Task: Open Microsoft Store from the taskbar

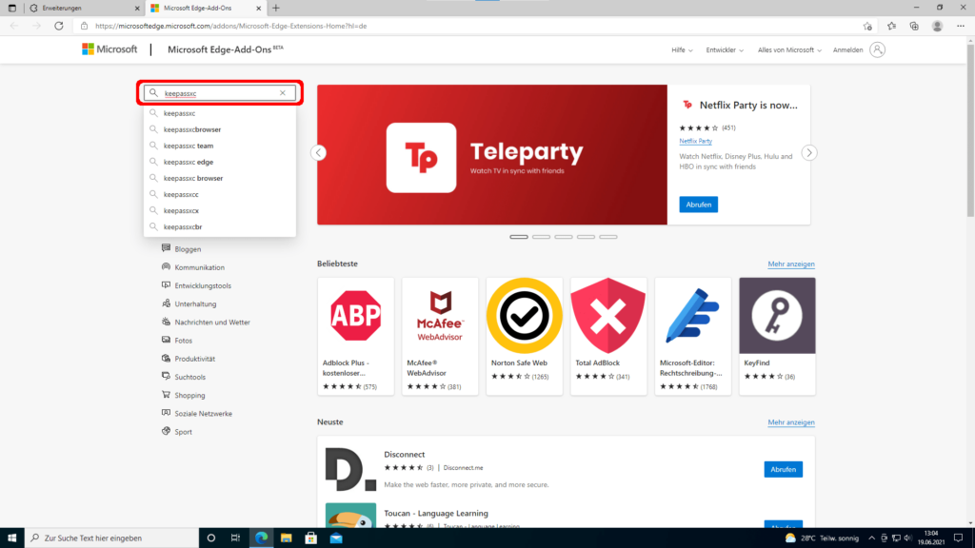Action: [311, 538]
